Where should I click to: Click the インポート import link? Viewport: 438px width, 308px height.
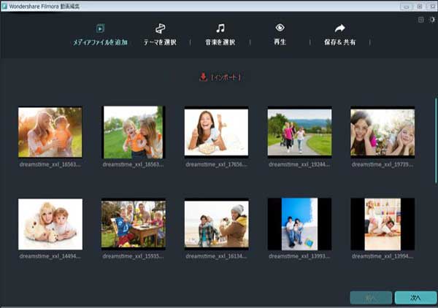point(226,77)
